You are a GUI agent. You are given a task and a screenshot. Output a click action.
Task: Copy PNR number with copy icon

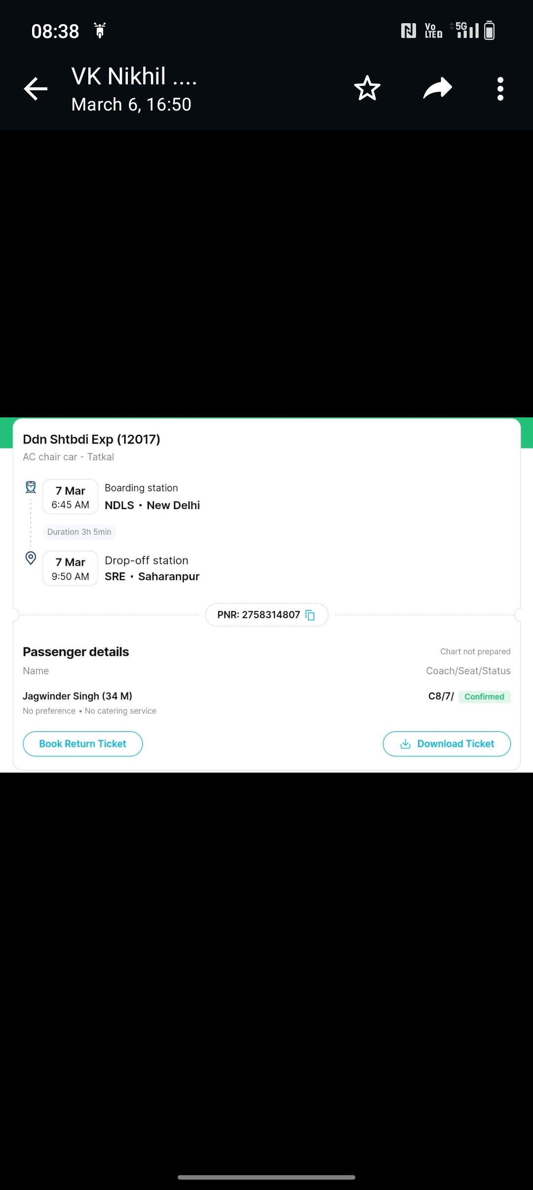tap(310, 615)
